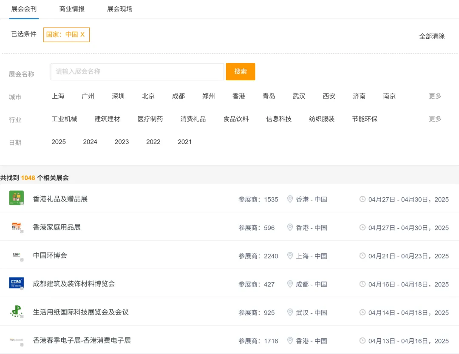The width and height of the screenshot is (459, 354).
Task: Filter by year 2023
Action: (122, 142)
